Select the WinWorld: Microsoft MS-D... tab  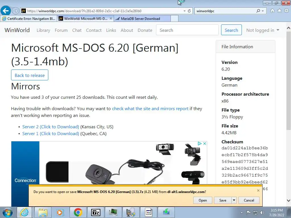click(86, 18)
